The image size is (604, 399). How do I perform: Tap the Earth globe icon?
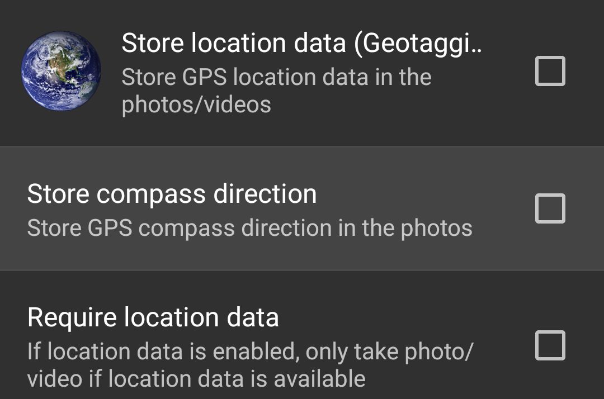pos(61,71)
